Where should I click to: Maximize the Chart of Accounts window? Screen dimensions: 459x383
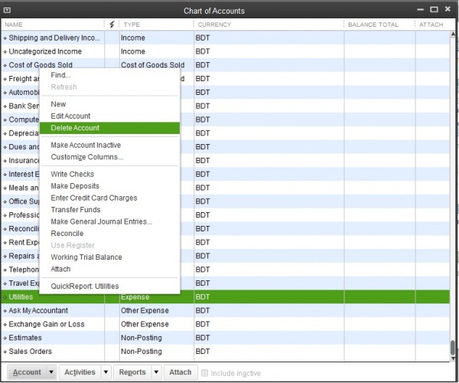click(435, 9)
